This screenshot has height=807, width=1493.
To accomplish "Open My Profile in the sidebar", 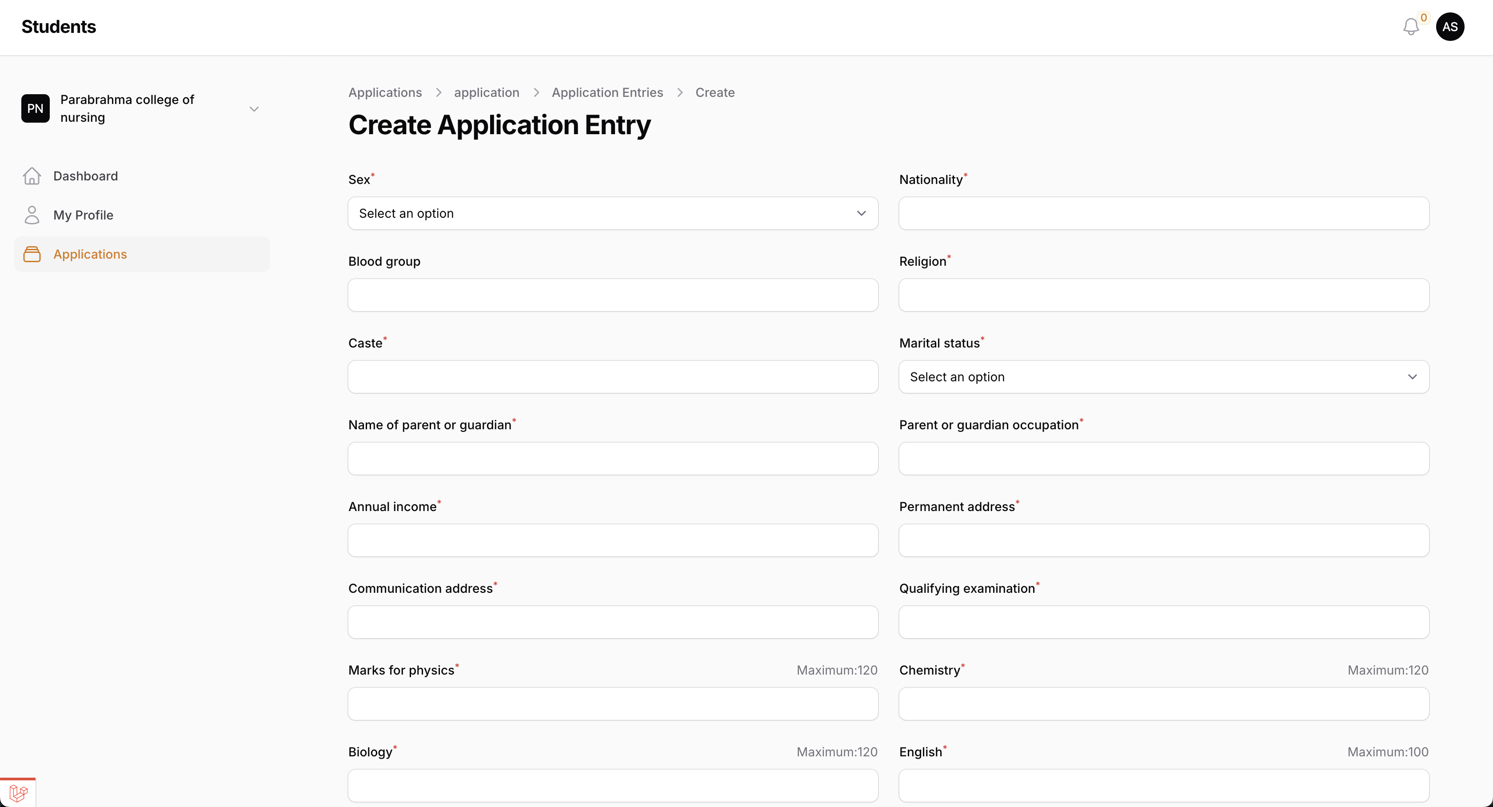I will (142, 215).
